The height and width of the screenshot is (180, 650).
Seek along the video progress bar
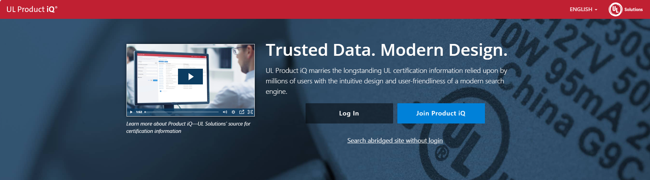pos(182,112)
